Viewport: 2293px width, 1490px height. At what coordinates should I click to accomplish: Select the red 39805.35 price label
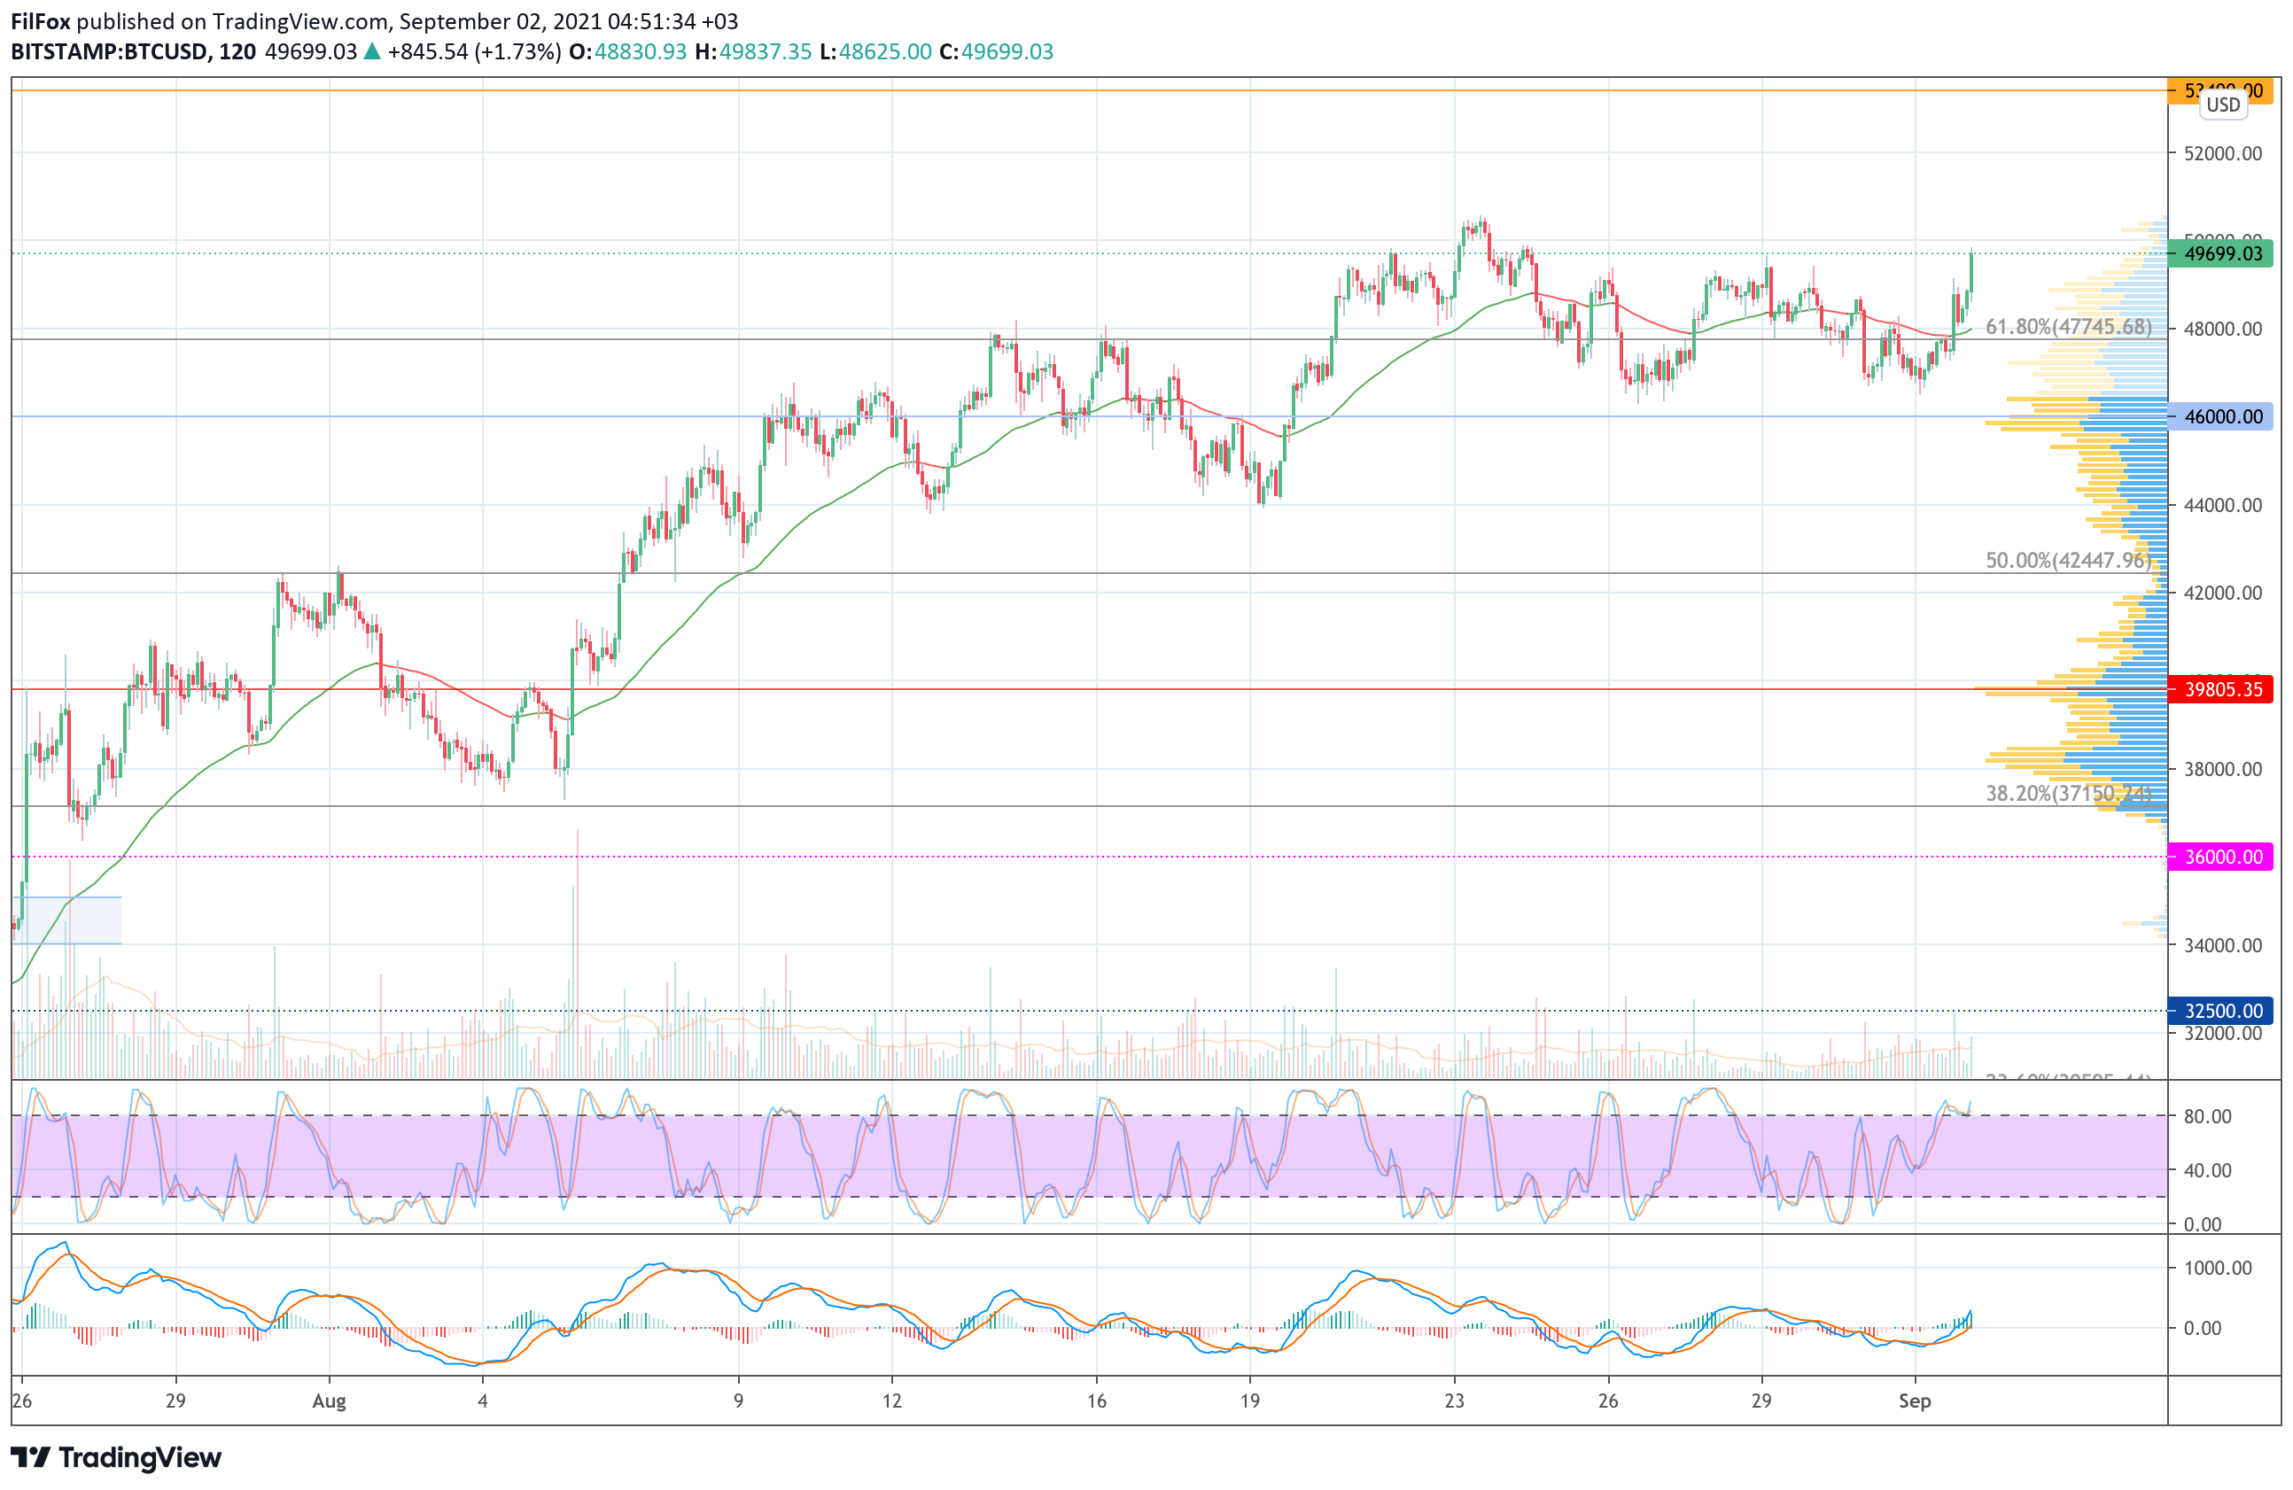(x=2220, y=688)
